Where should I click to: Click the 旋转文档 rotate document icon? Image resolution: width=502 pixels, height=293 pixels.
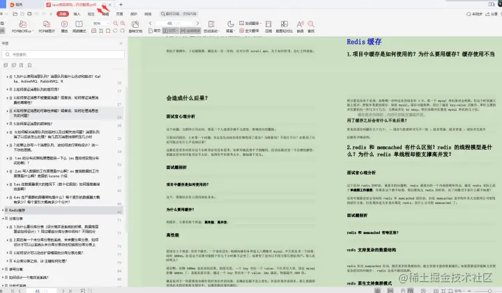coord(135,24)
